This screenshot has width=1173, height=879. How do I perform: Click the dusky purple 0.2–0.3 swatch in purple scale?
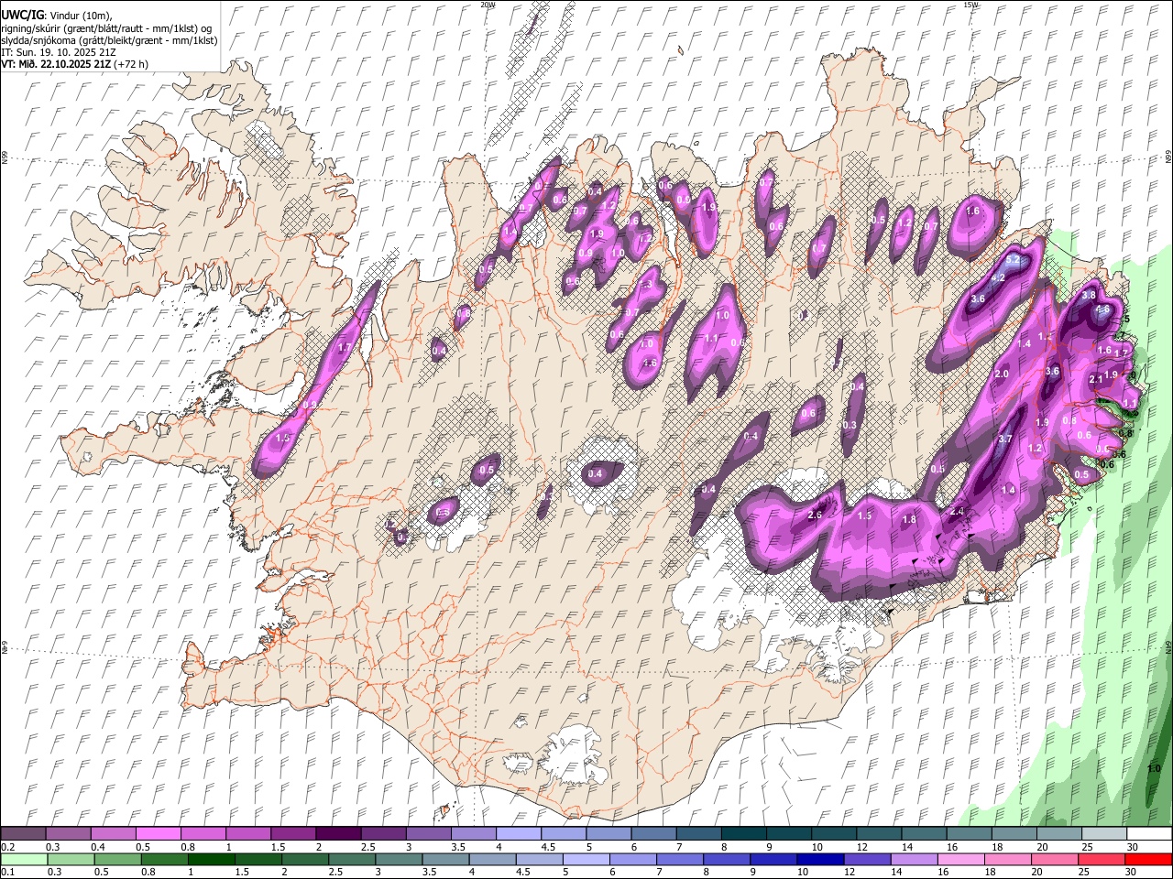point(23,834)
